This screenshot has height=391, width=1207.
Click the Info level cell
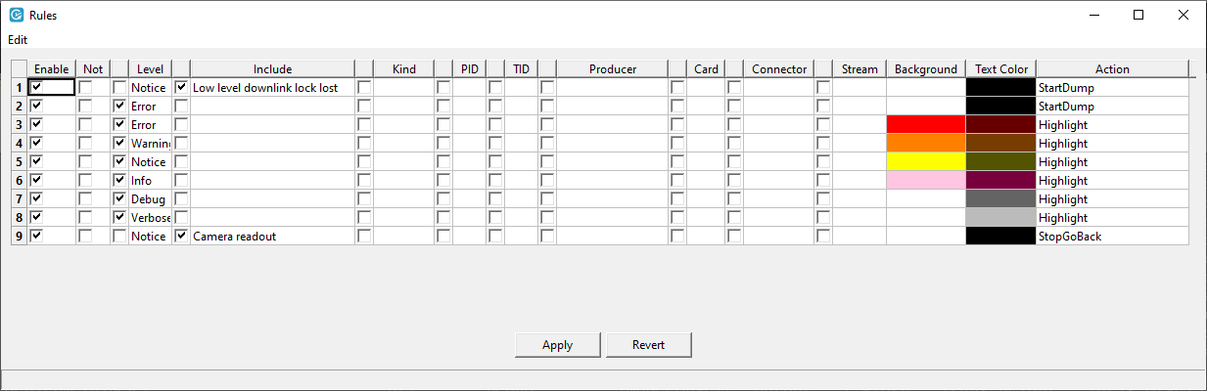pos(149,181)
